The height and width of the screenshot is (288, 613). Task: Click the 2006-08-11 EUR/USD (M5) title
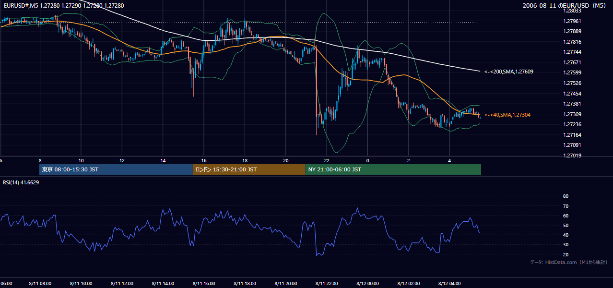coord(565,5)
